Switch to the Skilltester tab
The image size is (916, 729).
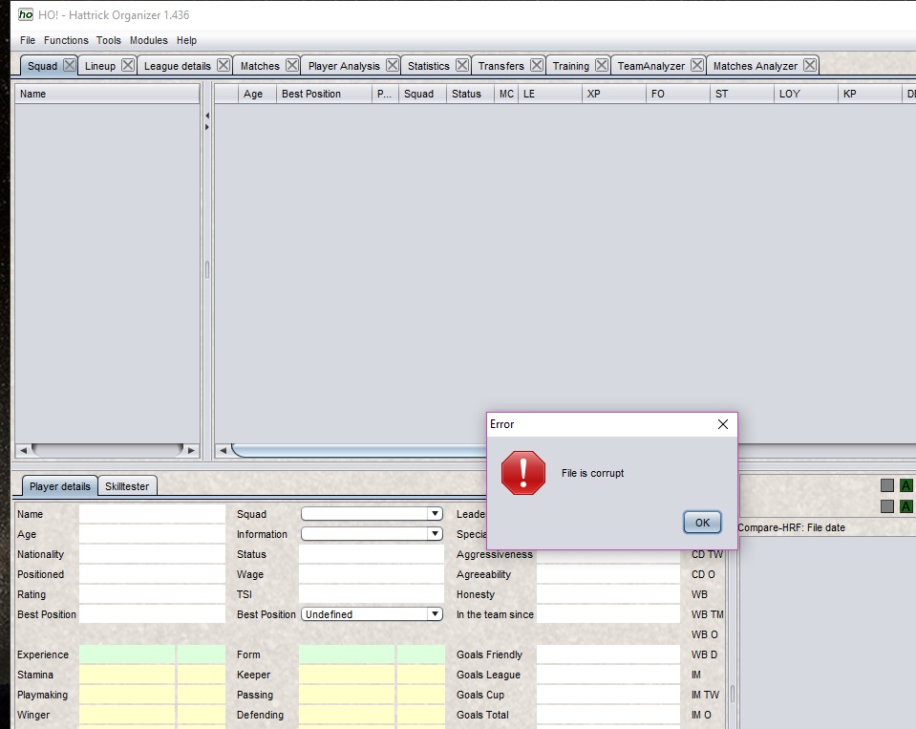127,485
